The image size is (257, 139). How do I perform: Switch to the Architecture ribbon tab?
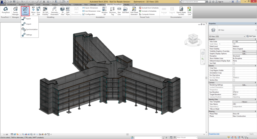click(x=12, y=5)
